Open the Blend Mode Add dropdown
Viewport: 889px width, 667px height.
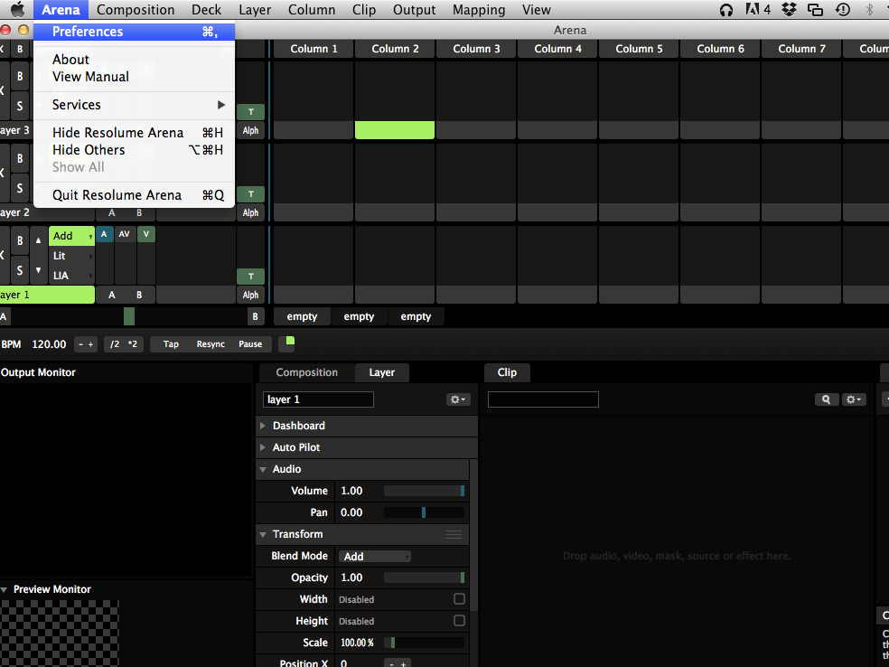point(375,557)
